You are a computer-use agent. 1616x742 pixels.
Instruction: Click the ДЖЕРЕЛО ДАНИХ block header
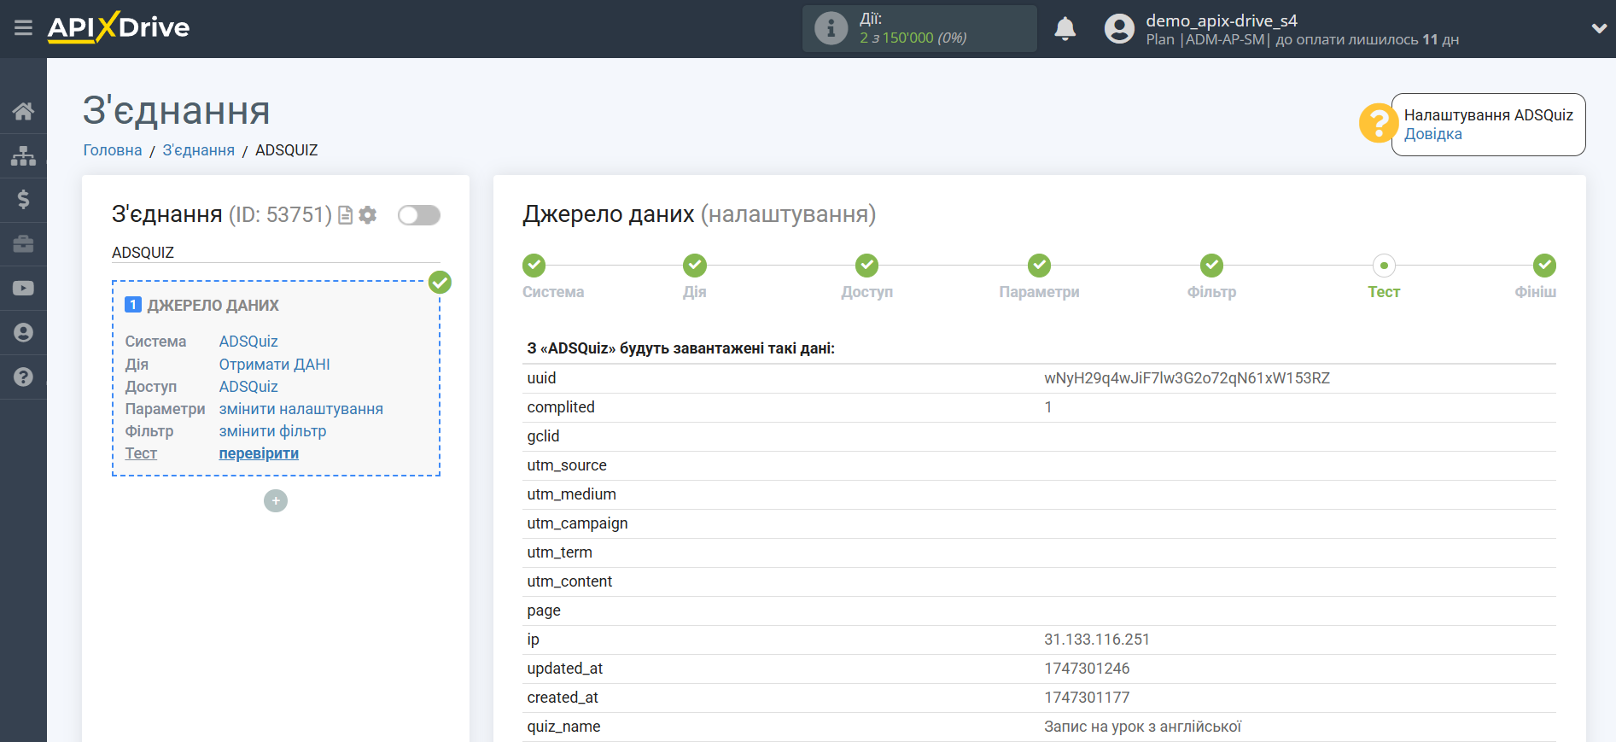[213, 306]
